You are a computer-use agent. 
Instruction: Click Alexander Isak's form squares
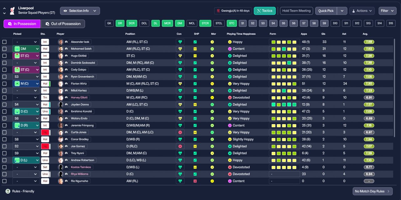click(x=284, y=42)
